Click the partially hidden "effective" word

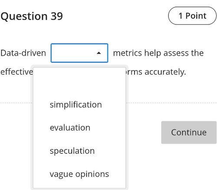tap(17, 72)
